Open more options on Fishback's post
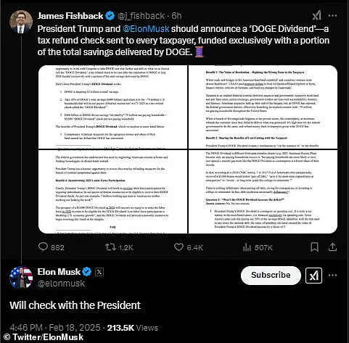Screen dimensions: 349x343 click(x=332, y=16)
